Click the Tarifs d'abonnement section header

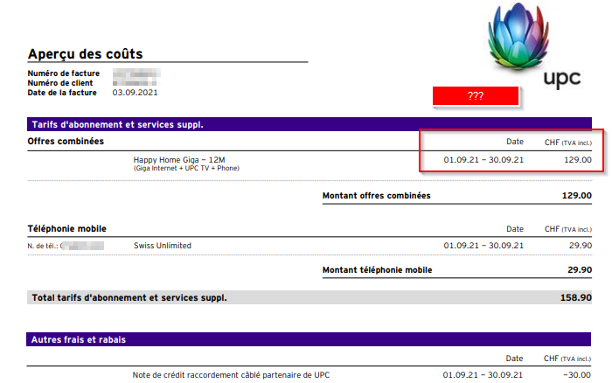tap(118, 124)
